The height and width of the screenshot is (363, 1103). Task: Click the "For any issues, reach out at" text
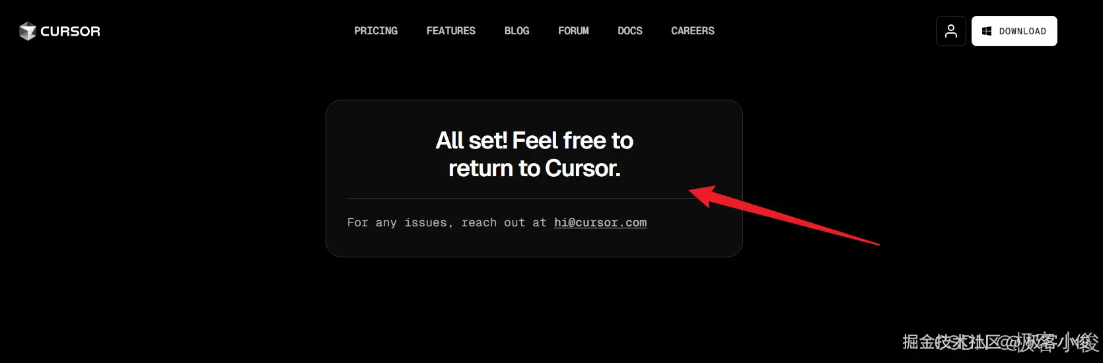click(x=447, y=222)
